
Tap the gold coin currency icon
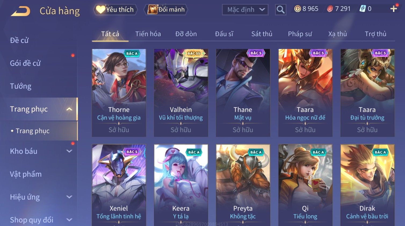298,9
